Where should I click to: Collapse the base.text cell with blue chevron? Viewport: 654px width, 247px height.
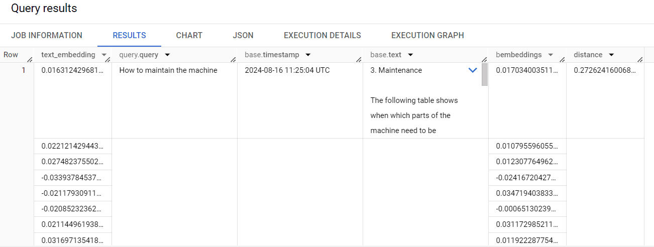click(473, 70)
